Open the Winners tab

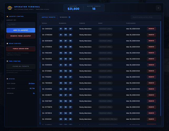point(65,17)
